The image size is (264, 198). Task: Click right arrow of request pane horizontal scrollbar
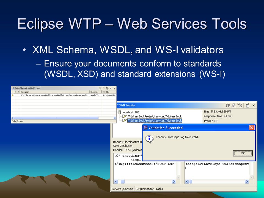[174, 182]
